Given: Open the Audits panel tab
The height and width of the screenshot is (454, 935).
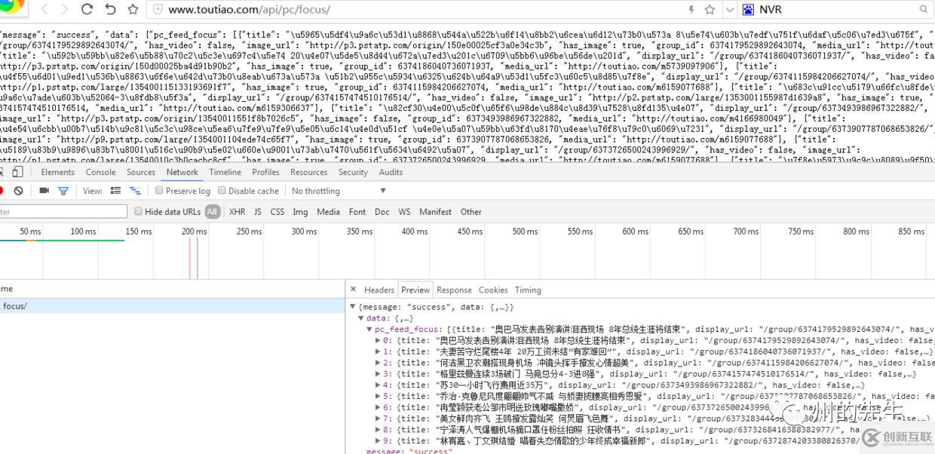Looking at the screenshot, I should (391, 172).
